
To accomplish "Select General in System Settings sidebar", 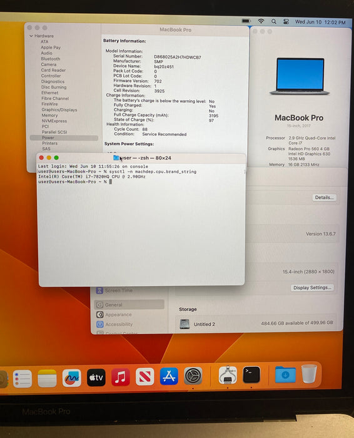I will coord(129,305).
